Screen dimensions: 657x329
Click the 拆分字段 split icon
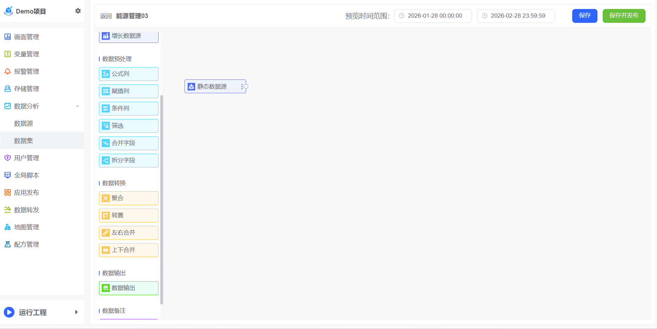click(x=106, y=161)
